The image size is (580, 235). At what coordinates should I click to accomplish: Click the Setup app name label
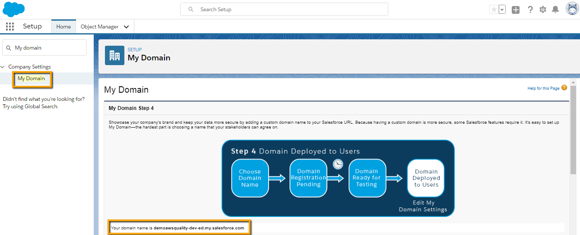tap(32, 26)
